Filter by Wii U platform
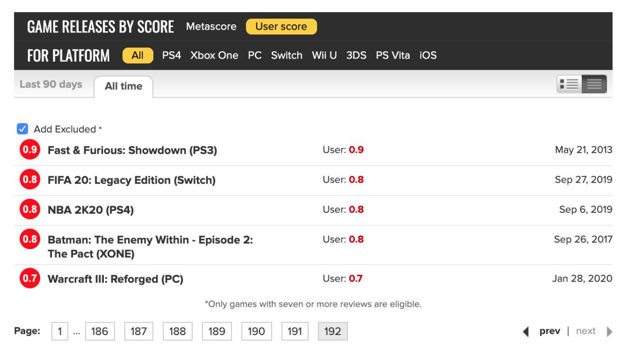The width and height of the screenshot is (621, 349). tap(324, 55)
